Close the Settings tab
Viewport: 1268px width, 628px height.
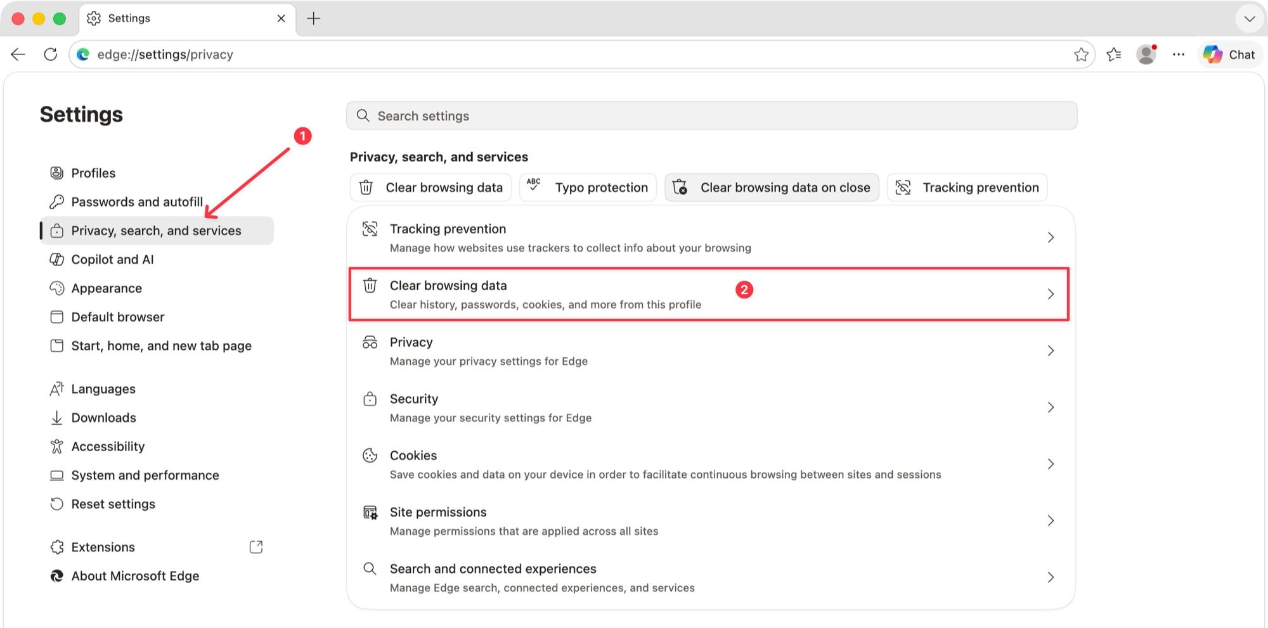[x=281, y=18]
